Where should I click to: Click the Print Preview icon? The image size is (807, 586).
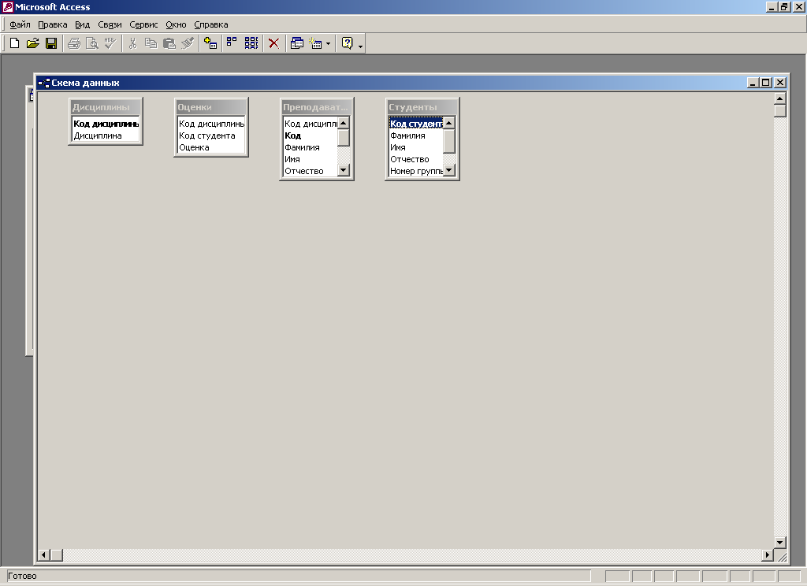[91, 43]
